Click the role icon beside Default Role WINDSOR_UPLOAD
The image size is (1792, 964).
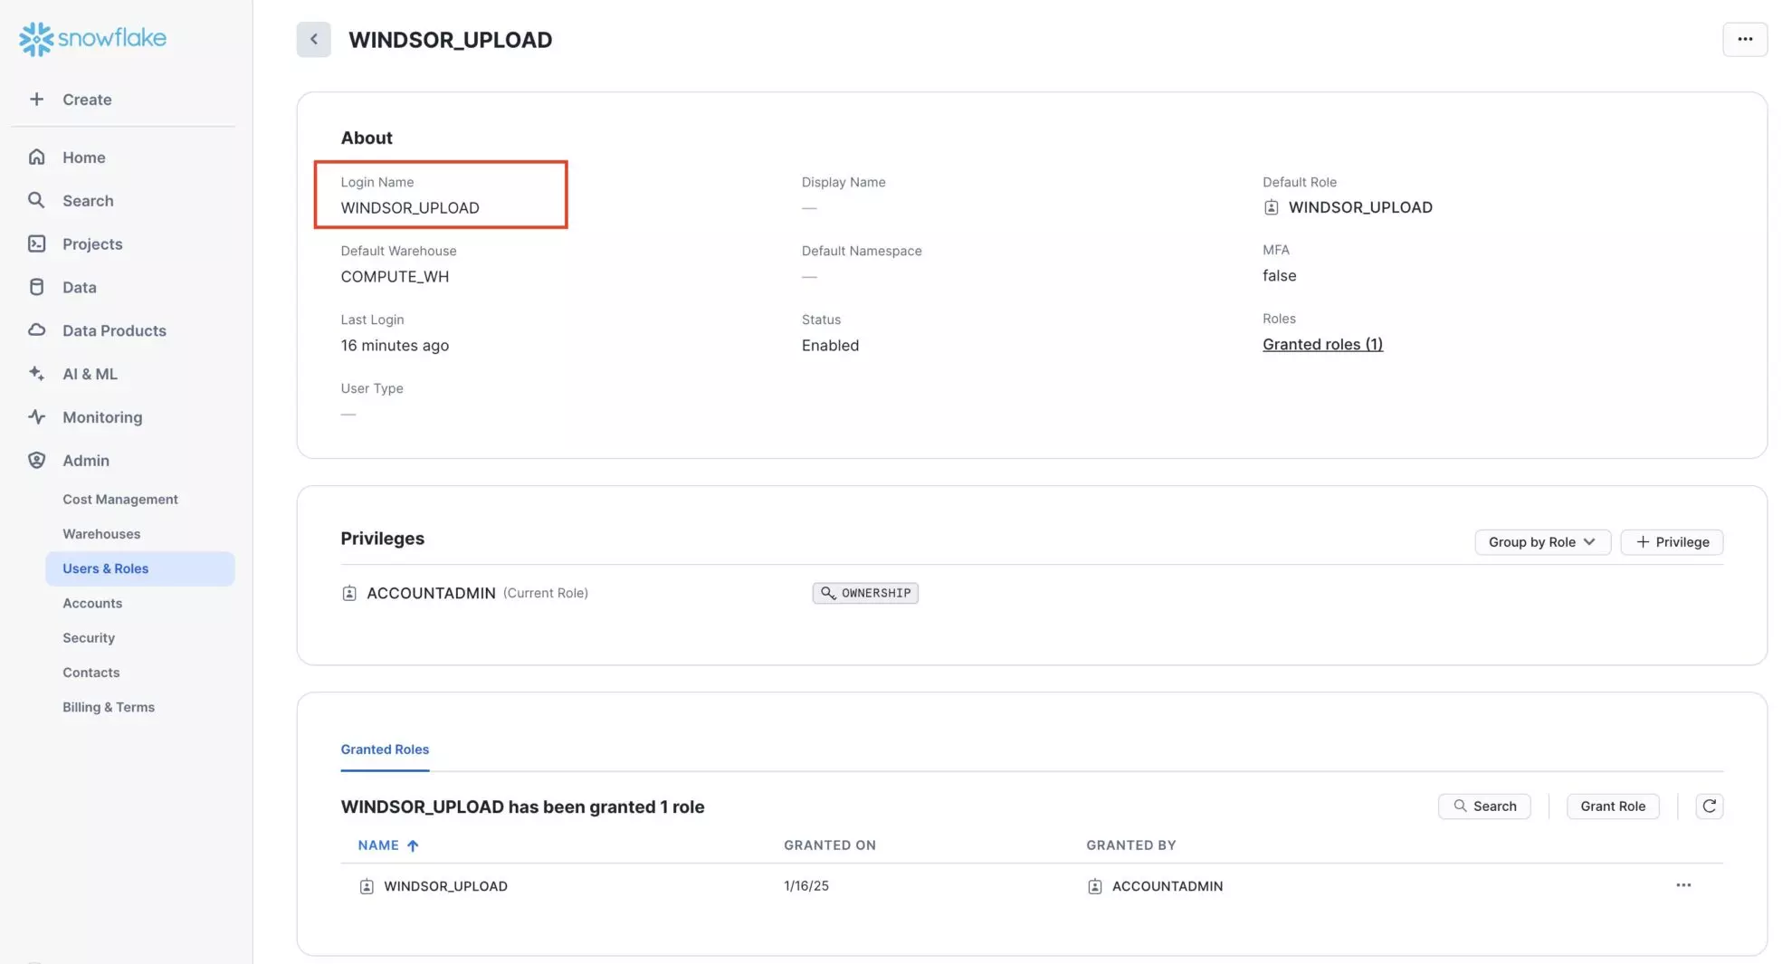(x=1272, y=207)
